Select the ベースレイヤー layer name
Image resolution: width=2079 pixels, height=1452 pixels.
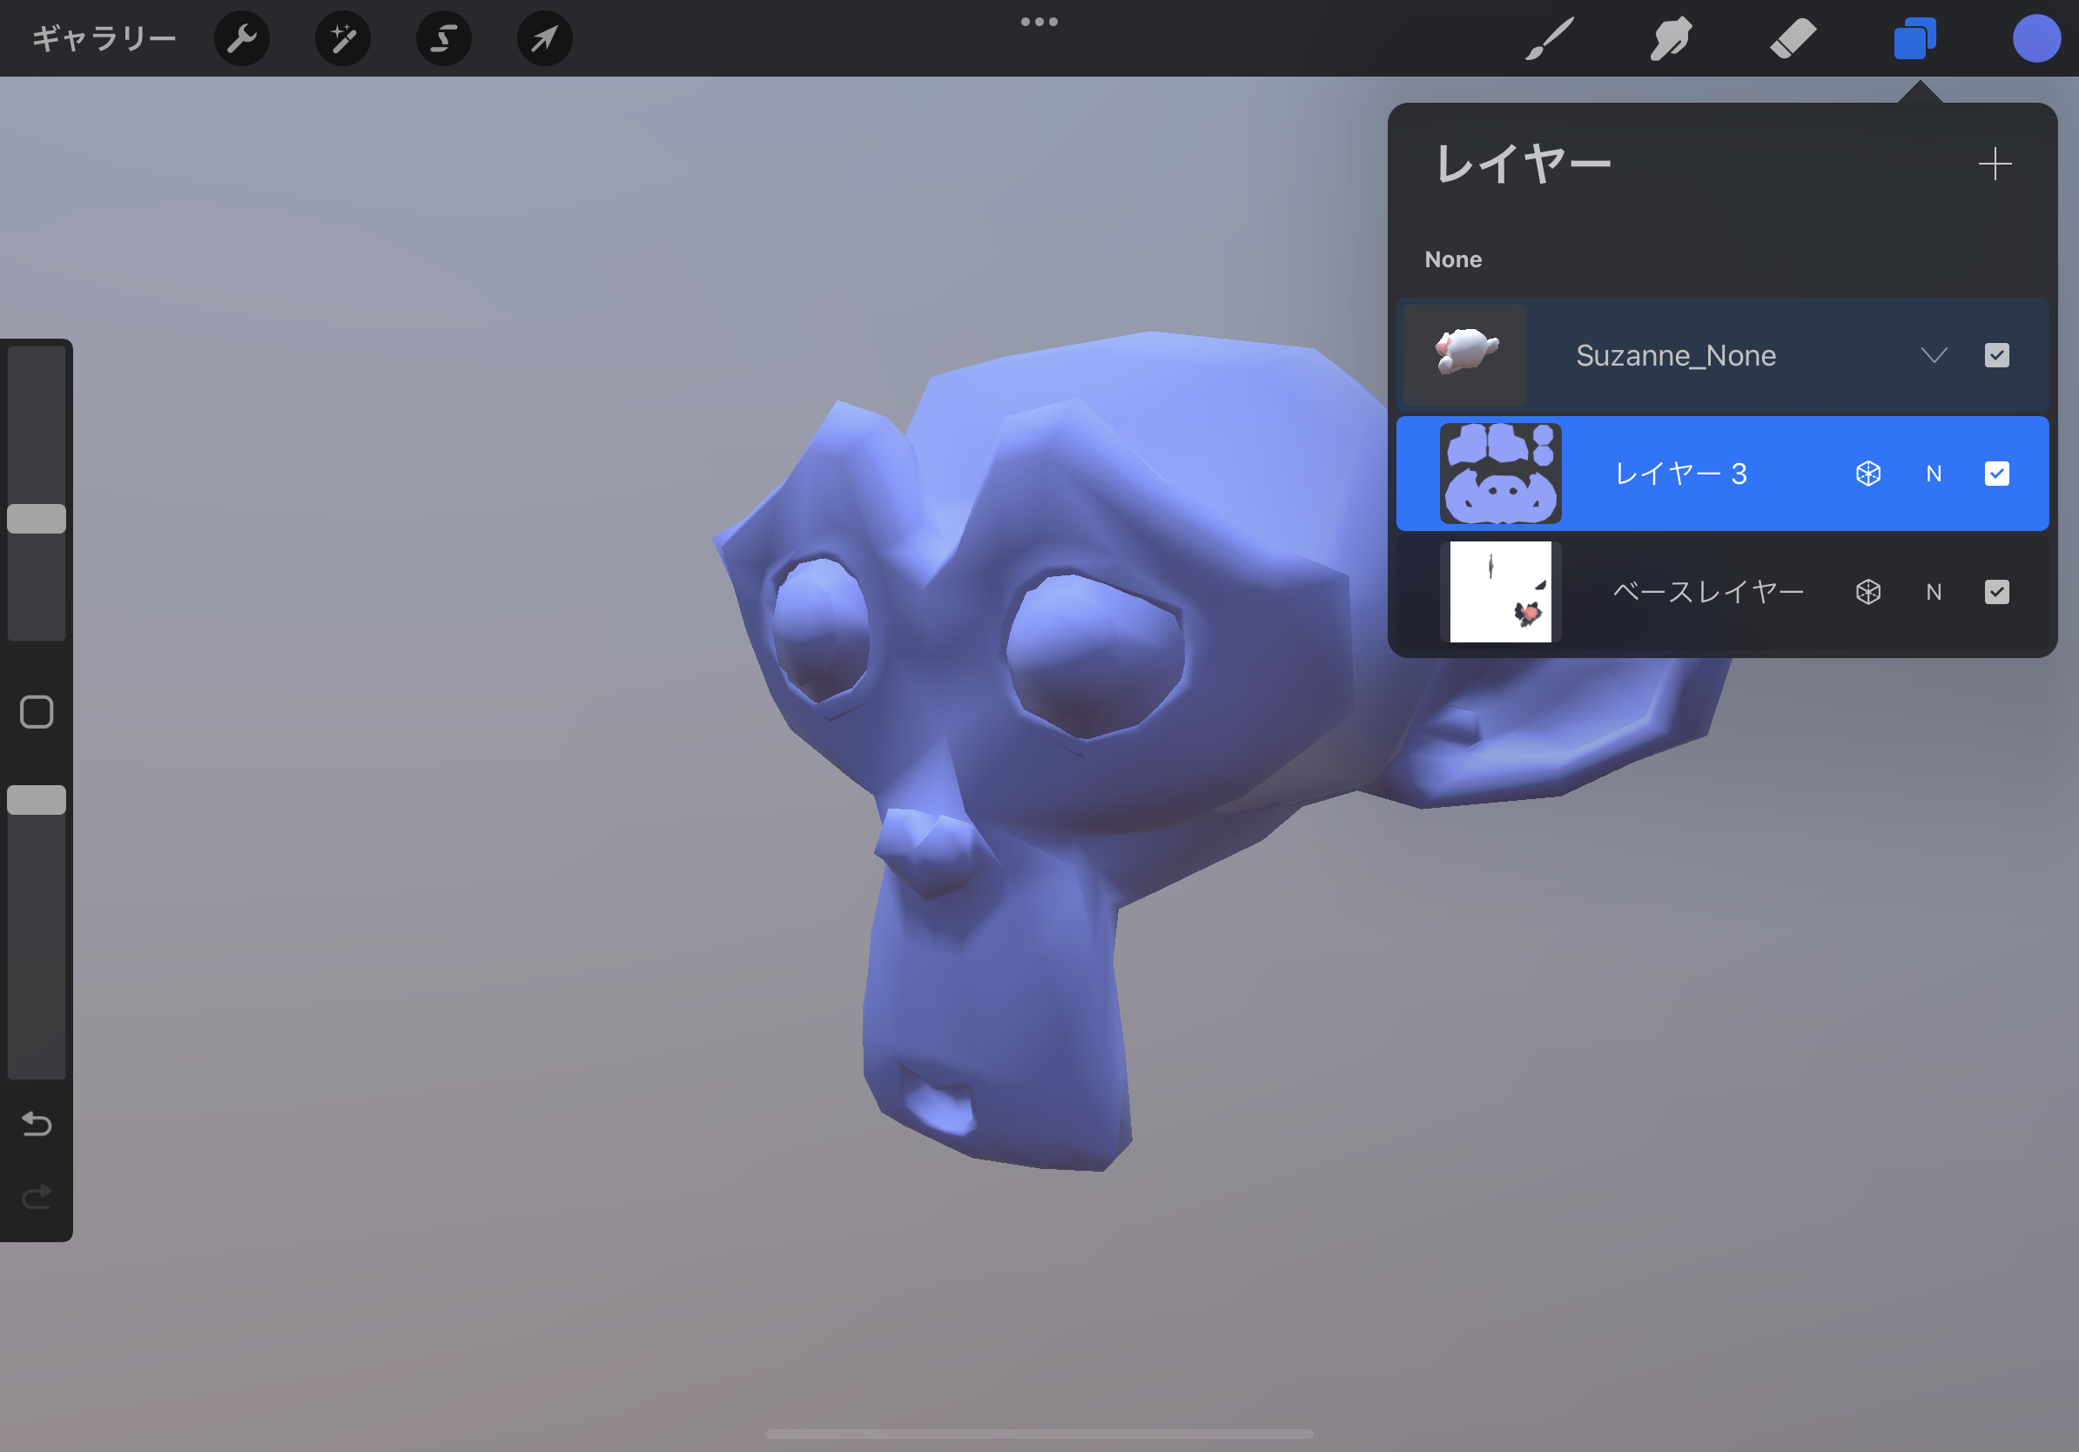point(1709,592)
